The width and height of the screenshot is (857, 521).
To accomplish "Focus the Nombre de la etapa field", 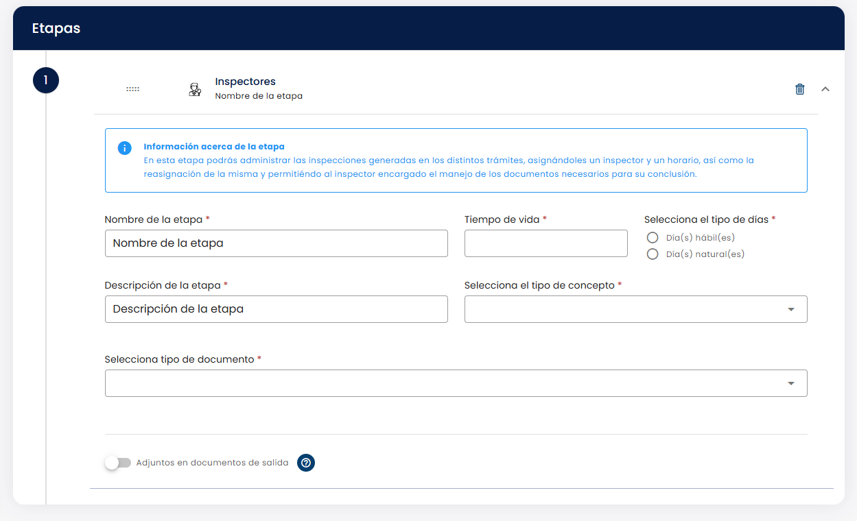I will (x=276, y=243).
